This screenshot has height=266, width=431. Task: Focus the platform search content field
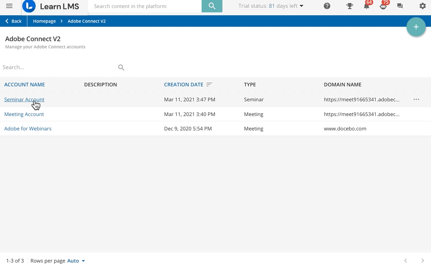(x=145, y=6)
